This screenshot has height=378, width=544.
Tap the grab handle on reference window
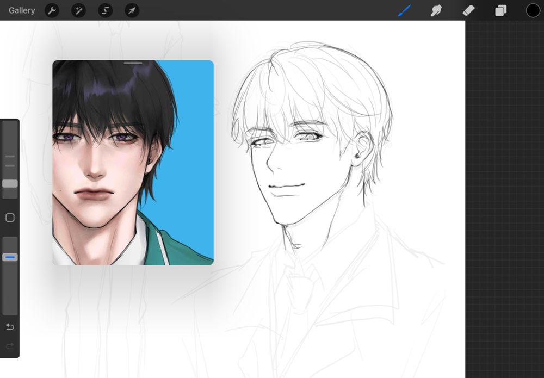click(x=133, y=63)
